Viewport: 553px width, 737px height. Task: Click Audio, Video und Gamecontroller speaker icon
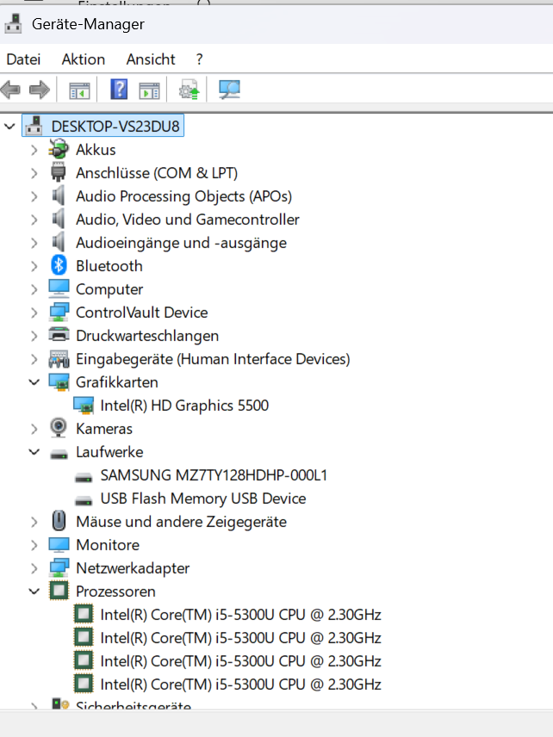[59, 219]
